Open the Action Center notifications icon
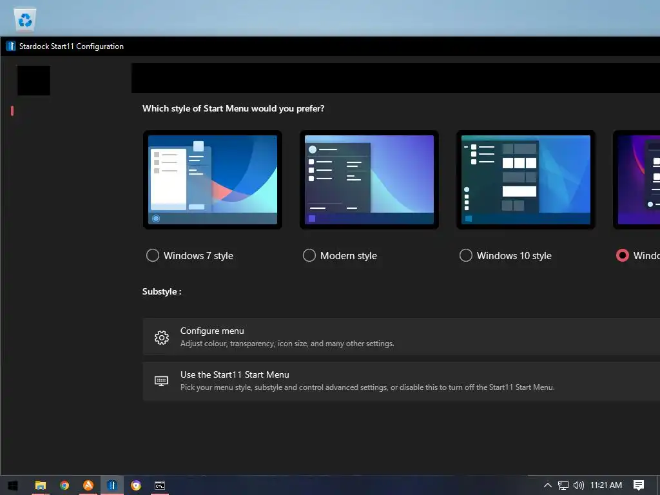The width and height of the screenshot is (660, 495). 639,485
